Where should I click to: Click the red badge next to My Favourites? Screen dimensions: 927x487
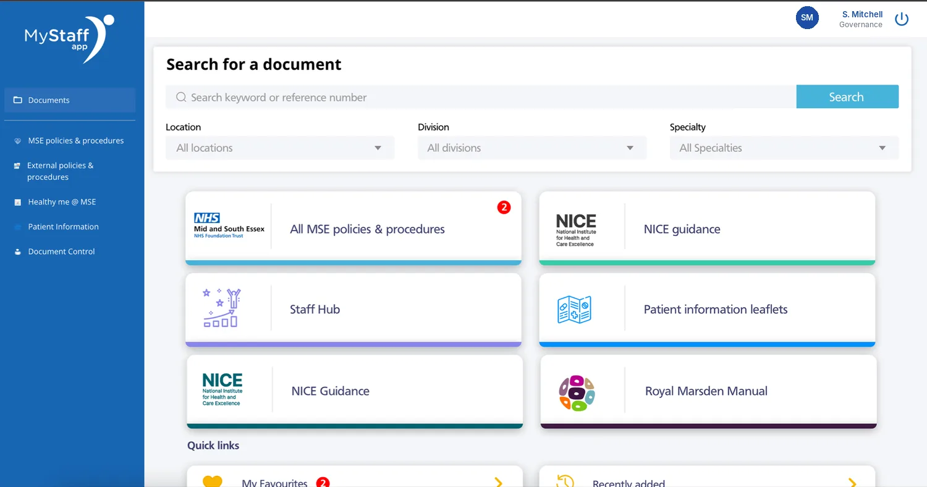pyautogui.click(x=323, y=483)
